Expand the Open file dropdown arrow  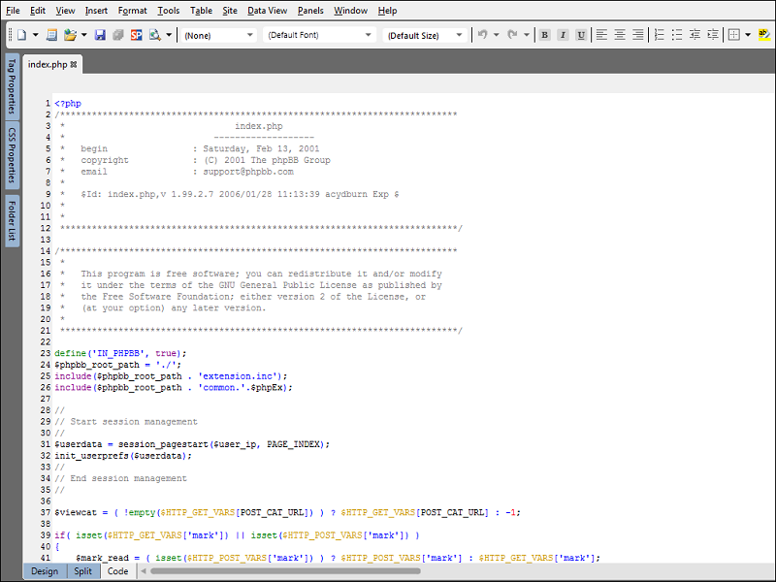pyautogui.click(x=84, y=35)
